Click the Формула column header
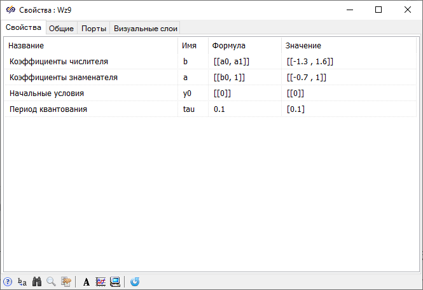The height and width of the screenshot is (290, 423). pos(229,46)
